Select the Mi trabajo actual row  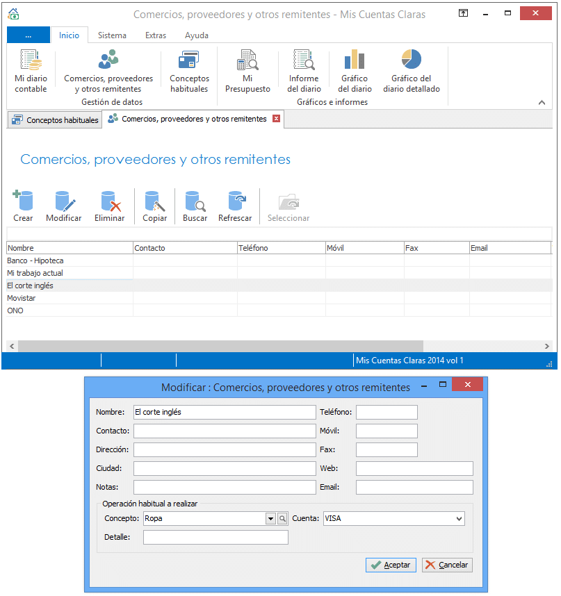tap(279, 273)
